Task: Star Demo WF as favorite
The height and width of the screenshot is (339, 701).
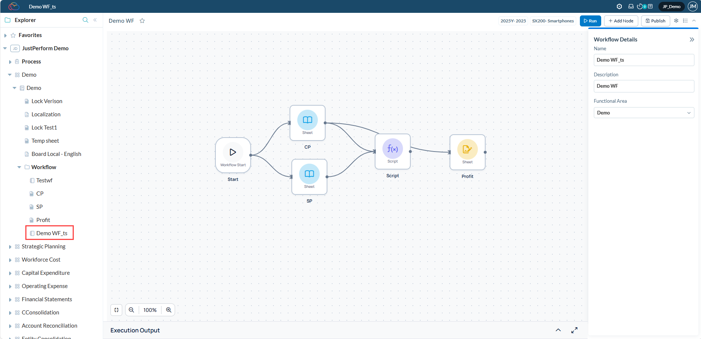Action: click(x=142, y=21)
